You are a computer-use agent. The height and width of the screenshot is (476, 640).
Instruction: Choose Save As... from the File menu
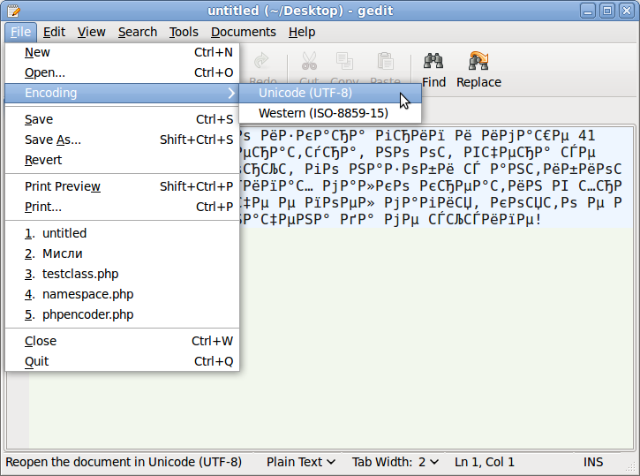tap(122, 140)
